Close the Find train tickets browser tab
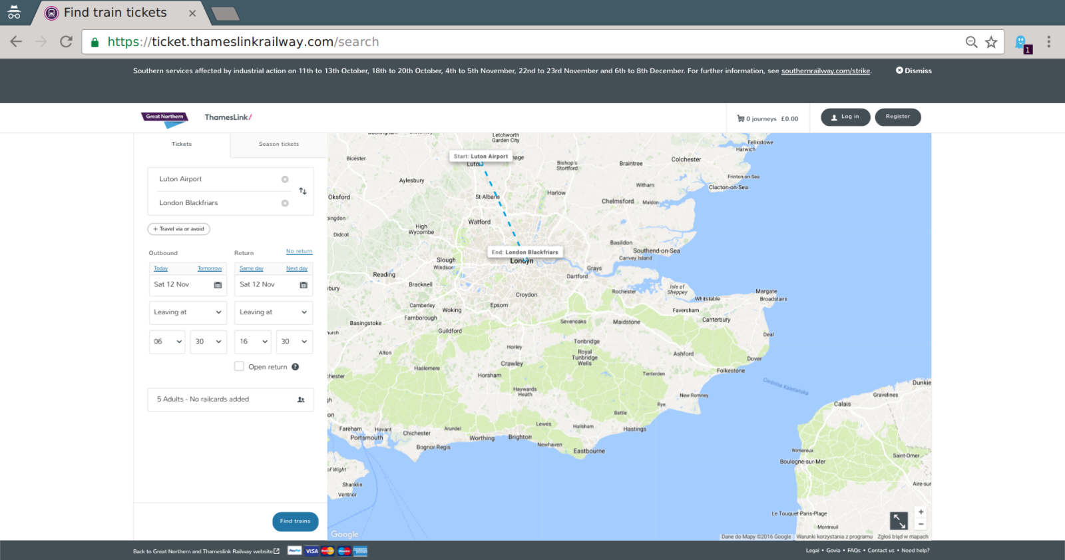The width and height of the screenshot is (1065, 560). 192,13
